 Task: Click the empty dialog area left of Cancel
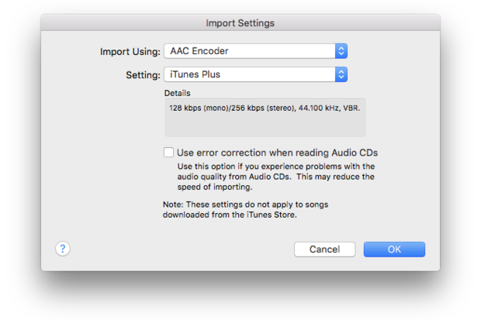(x=178, y=249)
